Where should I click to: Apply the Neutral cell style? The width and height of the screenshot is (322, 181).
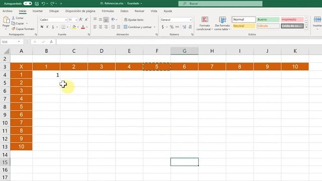tap(244, 26)
